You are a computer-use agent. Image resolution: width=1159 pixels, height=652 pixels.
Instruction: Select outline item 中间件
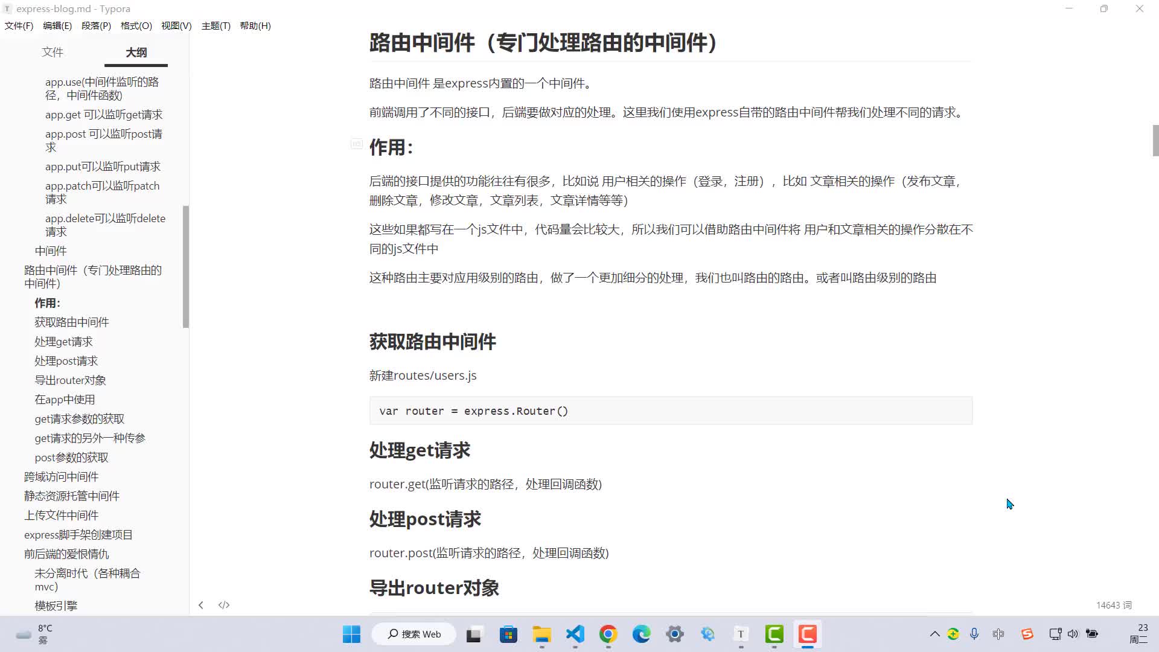[x=51, y=251]
